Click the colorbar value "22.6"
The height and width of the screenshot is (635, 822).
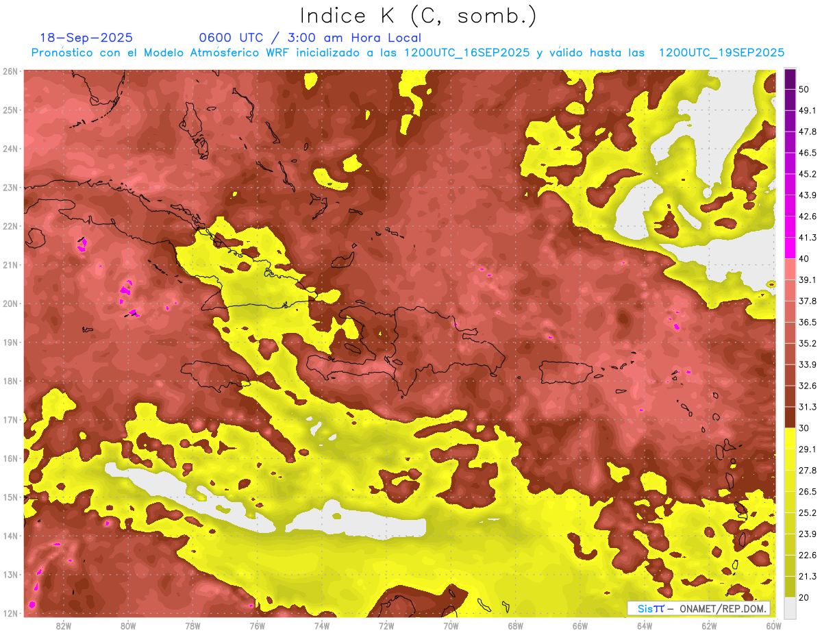(x=808, y=556)
